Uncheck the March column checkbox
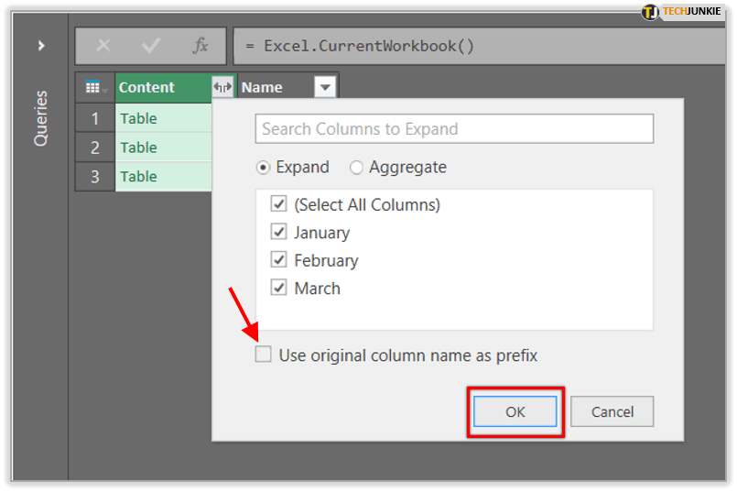This screenshot has width=737, height=492. click(x=279, y=288)
